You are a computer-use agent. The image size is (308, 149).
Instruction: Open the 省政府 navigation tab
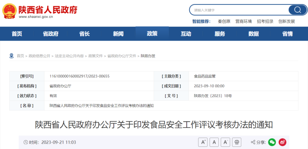50,34
